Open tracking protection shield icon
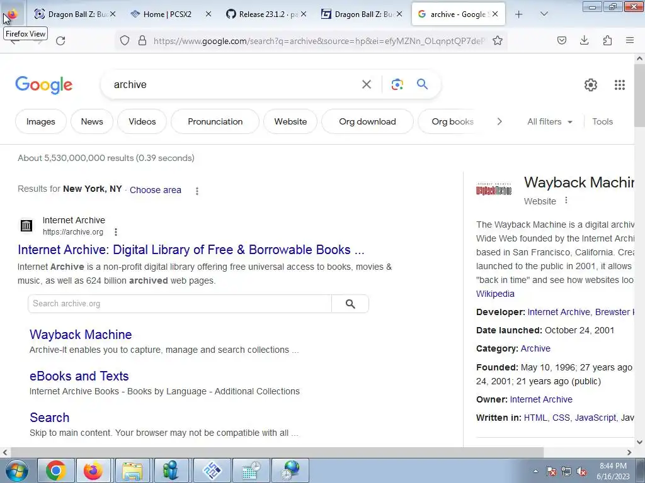 [x=125, y=40]
